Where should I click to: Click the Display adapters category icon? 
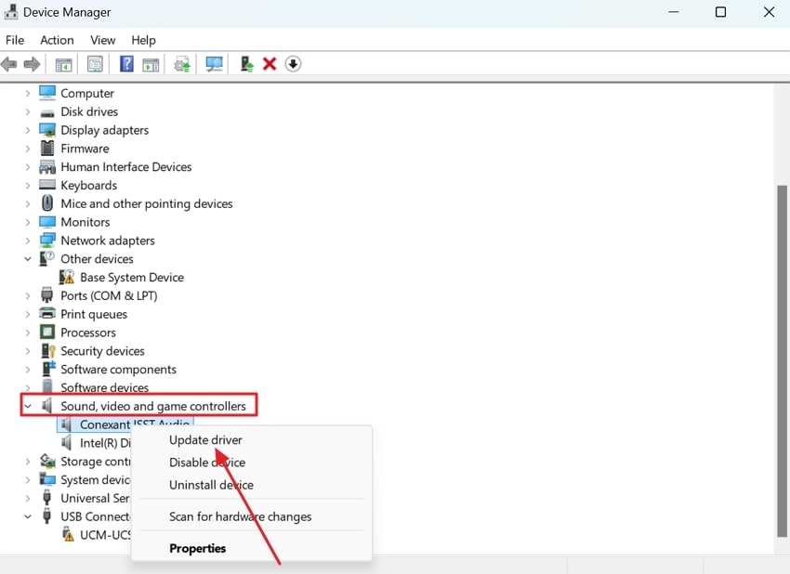[47, 130]
